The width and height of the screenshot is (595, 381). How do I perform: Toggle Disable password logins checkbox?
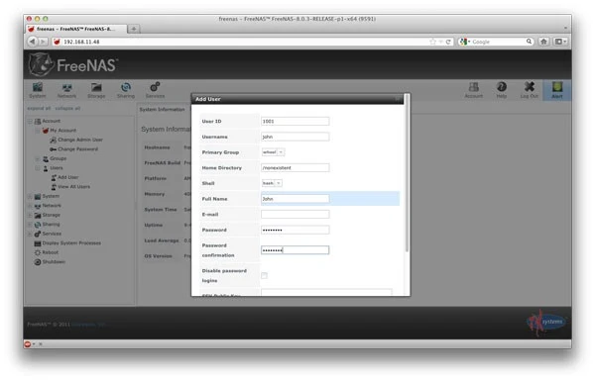coord(264,275)
